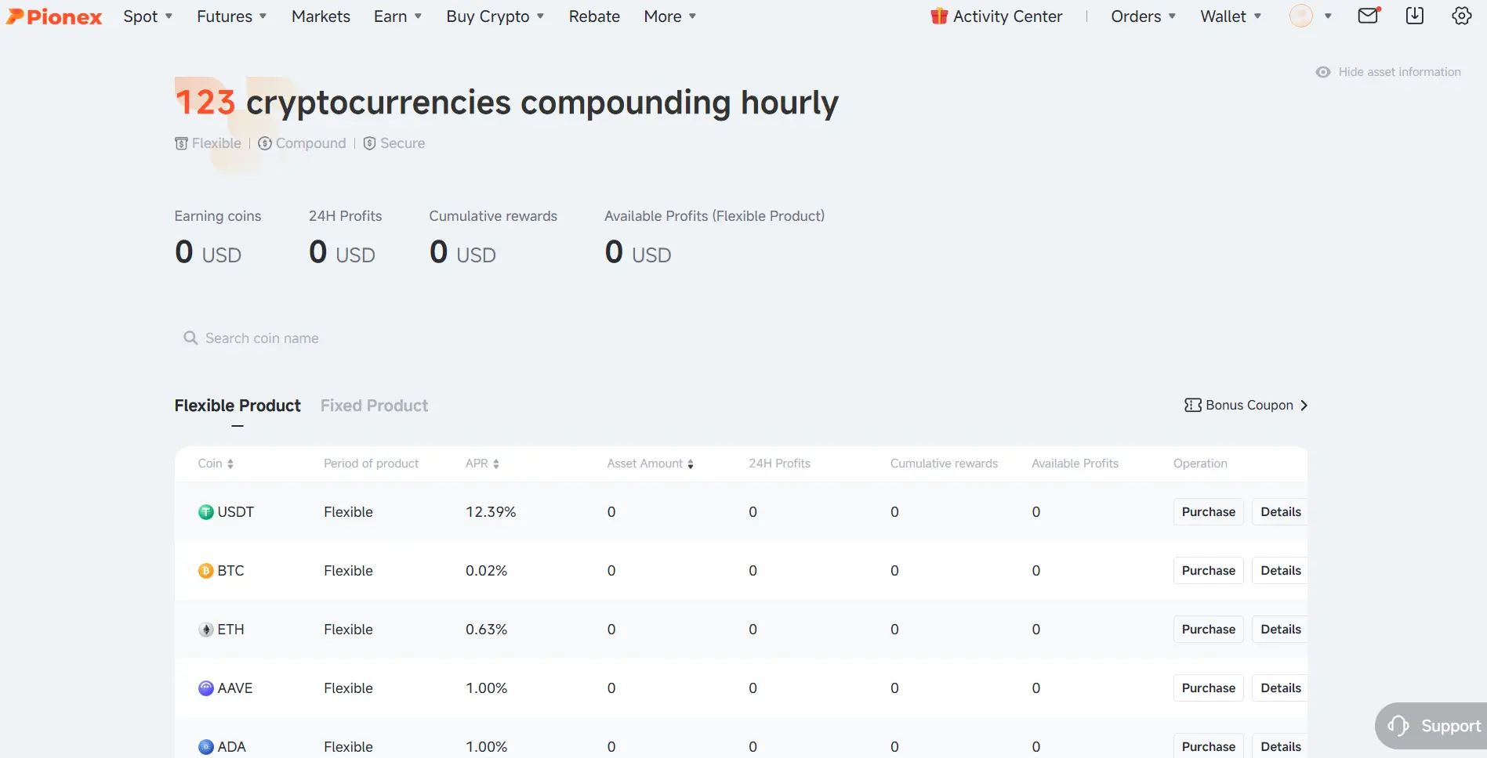Click the ETH coin icon
The height and width of the screenshot is (758, 1487).
(206, 630)
